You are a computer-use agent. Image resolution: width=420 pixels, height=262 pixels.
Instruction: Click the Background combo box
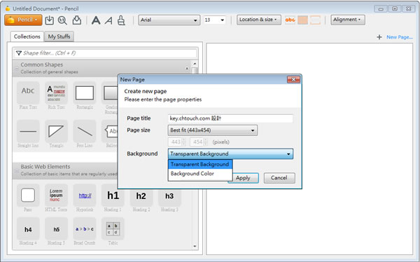pos(230,154)
